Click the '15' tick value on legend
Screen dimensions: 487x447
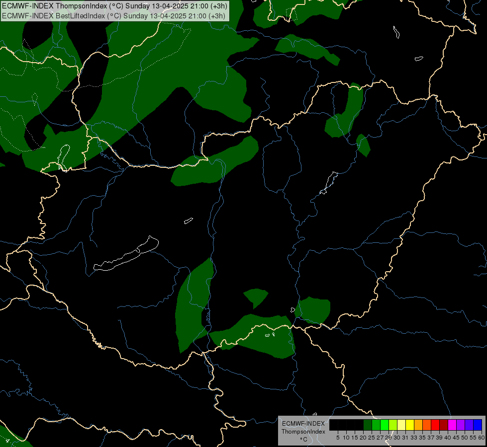tap(355, 438)
